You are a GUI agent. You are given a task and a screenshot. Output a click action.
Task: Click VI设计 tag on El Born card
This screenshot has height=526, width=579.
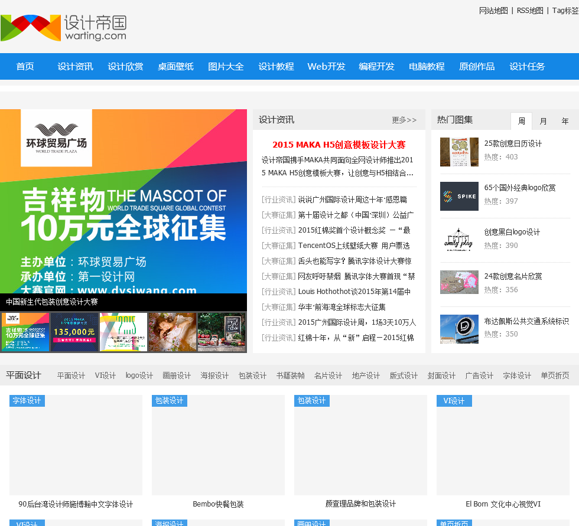454,401
